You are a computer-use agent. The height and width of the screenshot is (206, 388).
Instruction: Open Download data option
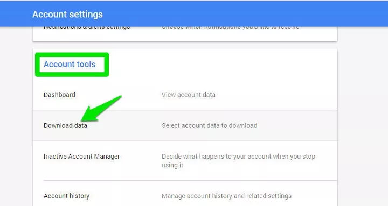click(185, 126)
